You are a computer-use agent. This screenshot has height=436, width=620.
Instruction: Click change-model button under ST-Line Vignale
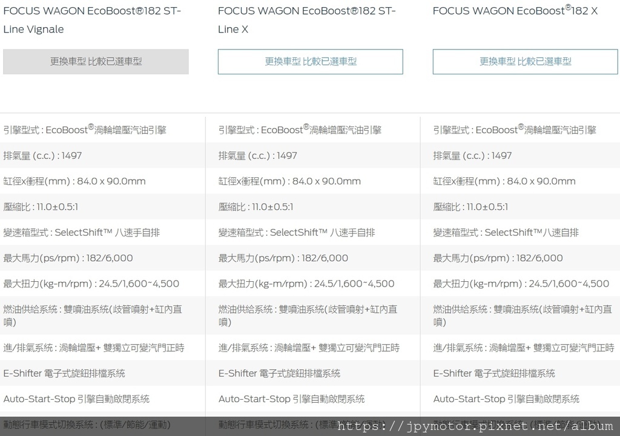[x=96, y=62]
